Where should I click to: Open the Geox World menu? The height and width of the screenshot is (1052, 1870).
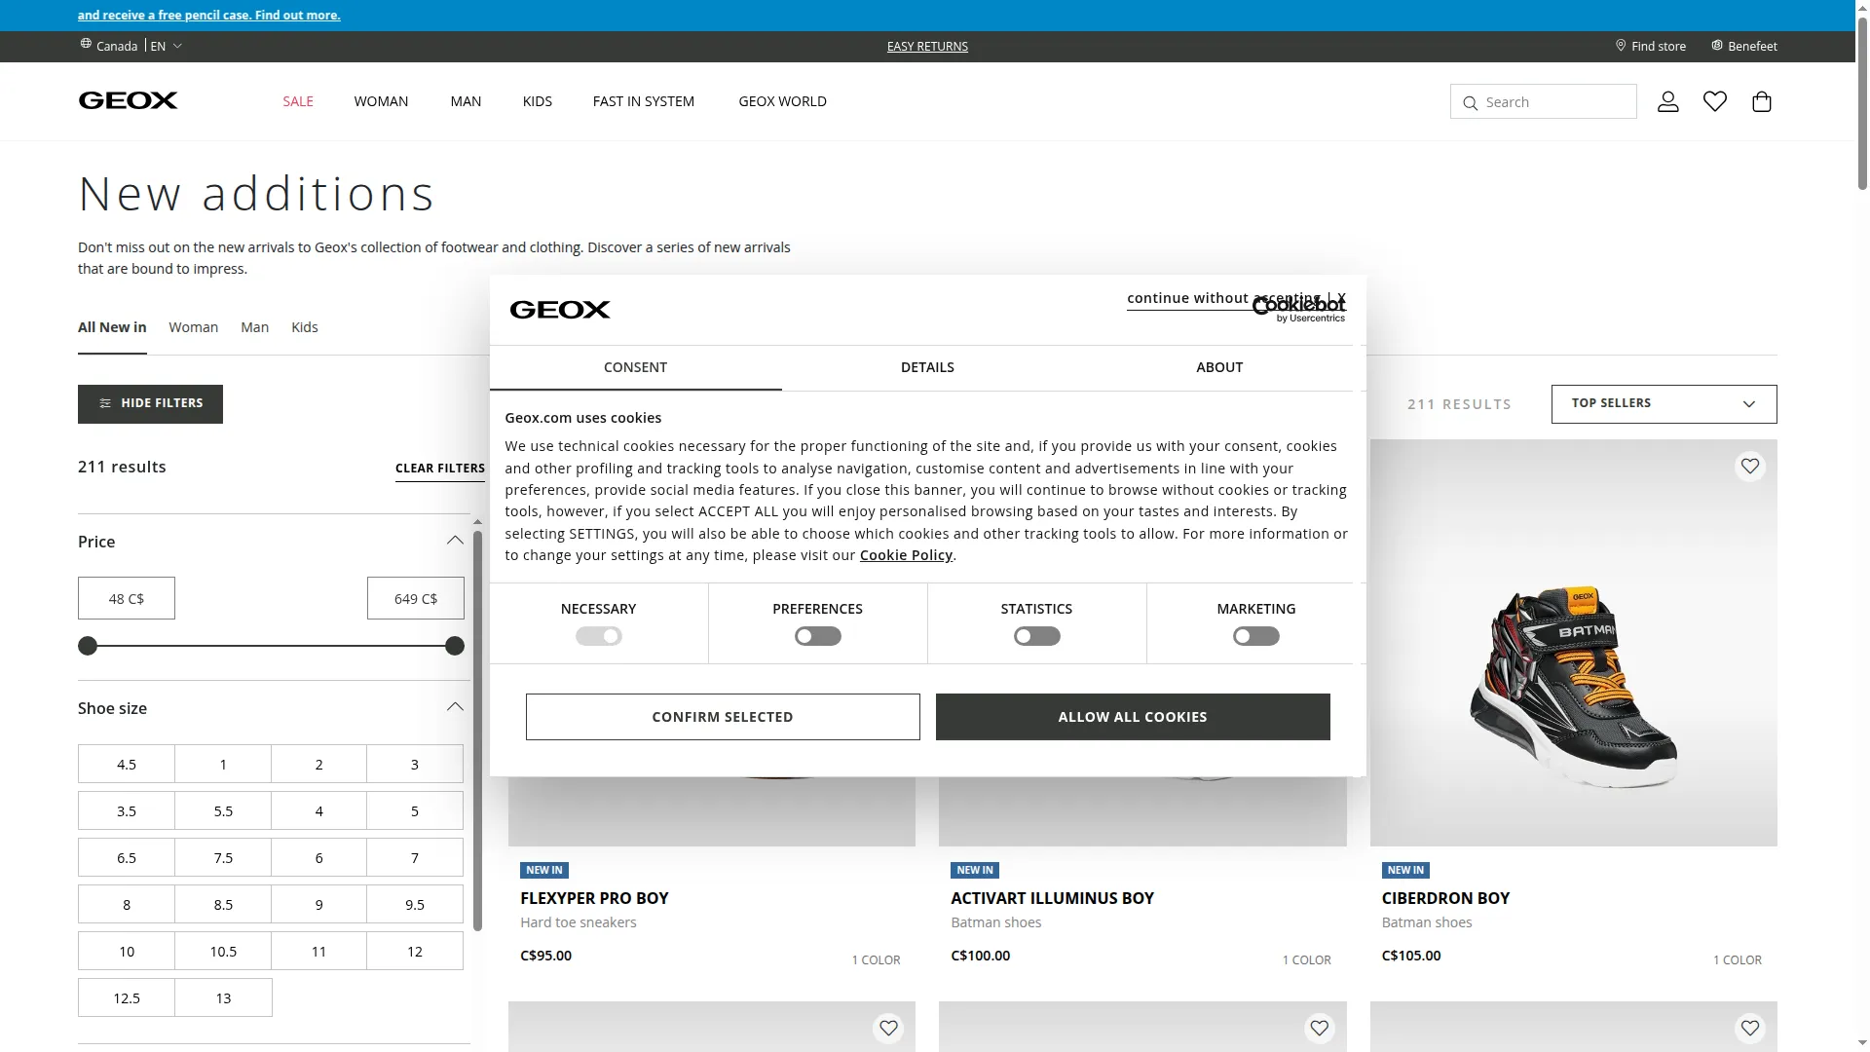coord(782,101)
